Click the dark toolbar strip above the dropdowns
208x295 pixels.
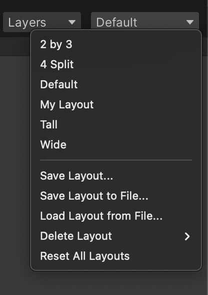(104, 6)
